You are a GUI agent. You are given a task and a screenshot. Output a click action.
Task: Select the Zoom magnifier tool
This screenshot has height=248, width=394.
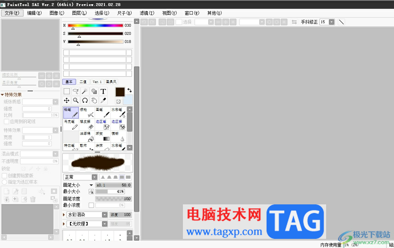(x=76, y=101)
